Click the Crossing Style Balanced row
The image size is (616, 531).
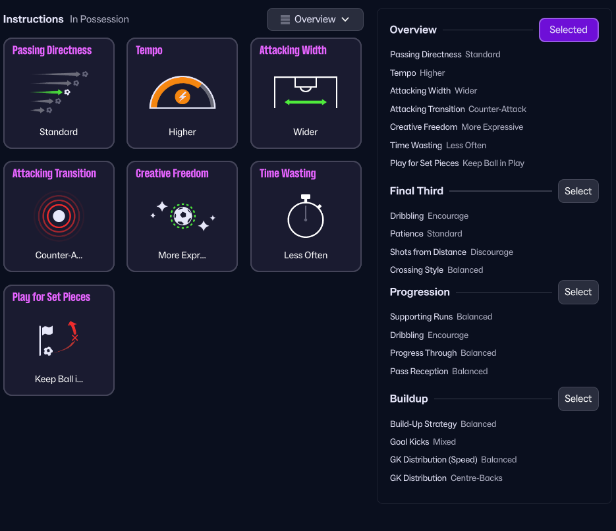[436, 269]
